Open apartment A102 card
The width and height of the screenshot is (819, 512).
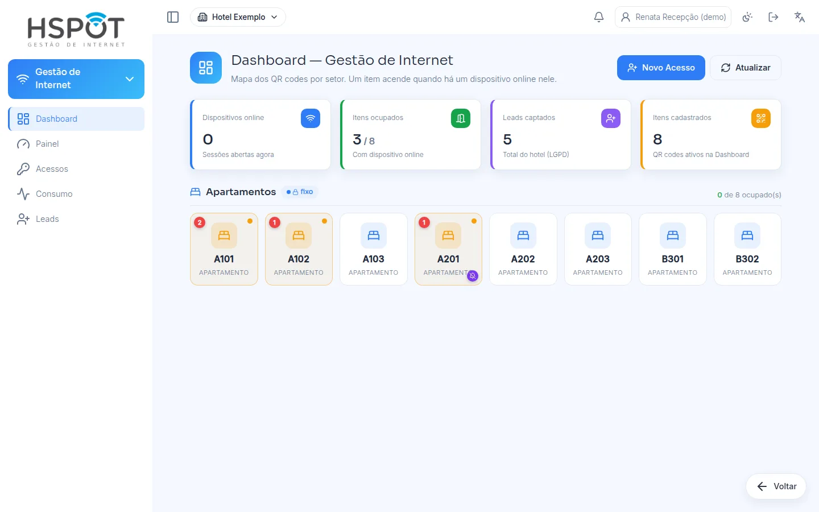click(299, 249)
